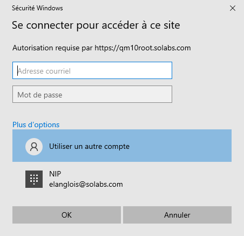Screen dimensions: 244x236
Task: Click the https://qm10root.solabs.com URL text
Action: click(143, 48)
